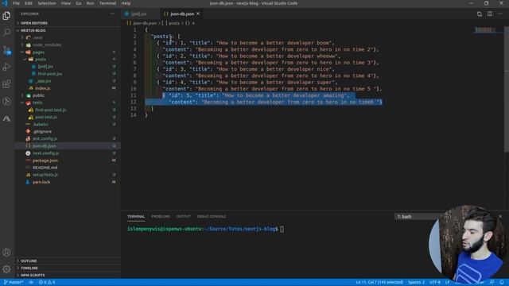
Task: Click the VS Code logo in title bar
Action: (x=5, y=3)
